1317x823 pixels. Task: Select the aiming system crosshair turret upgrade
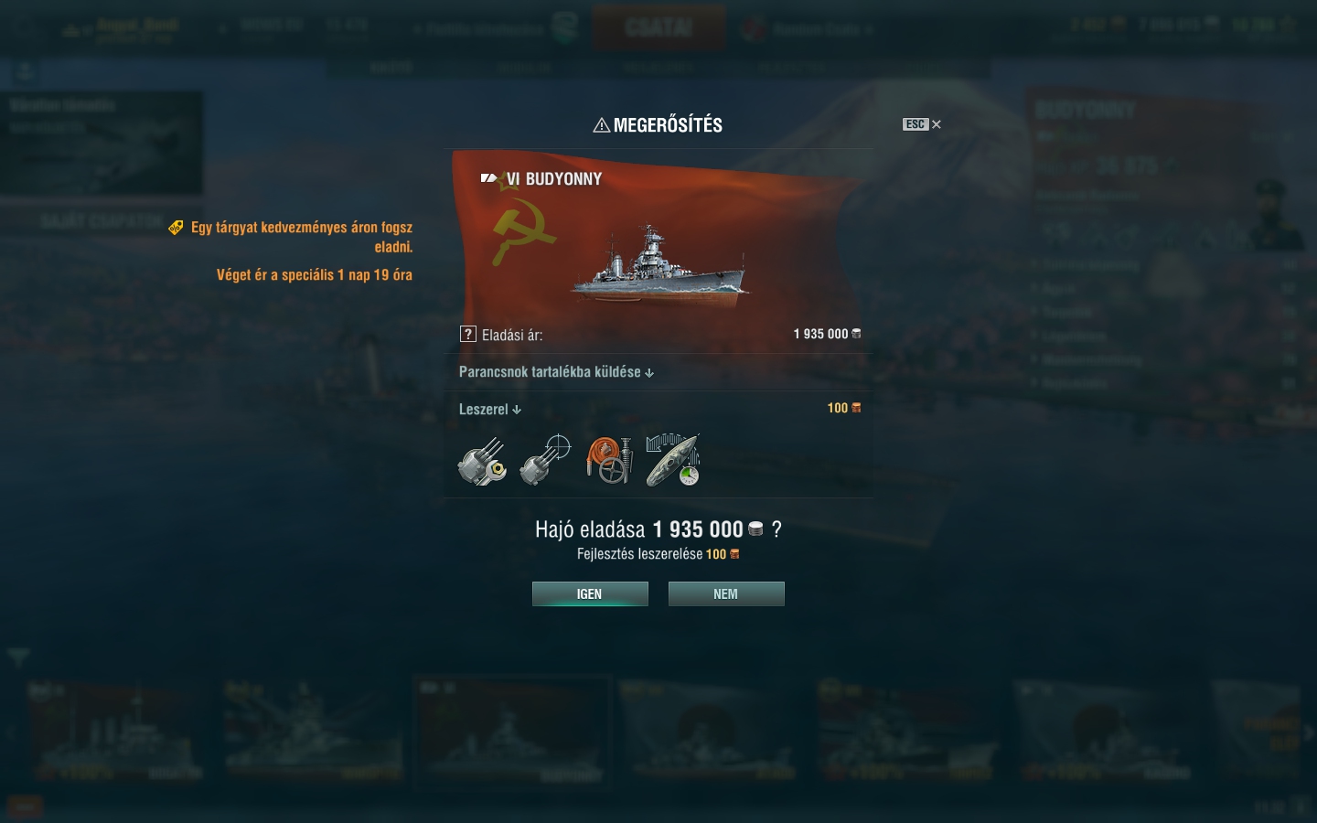pos(545,461)
